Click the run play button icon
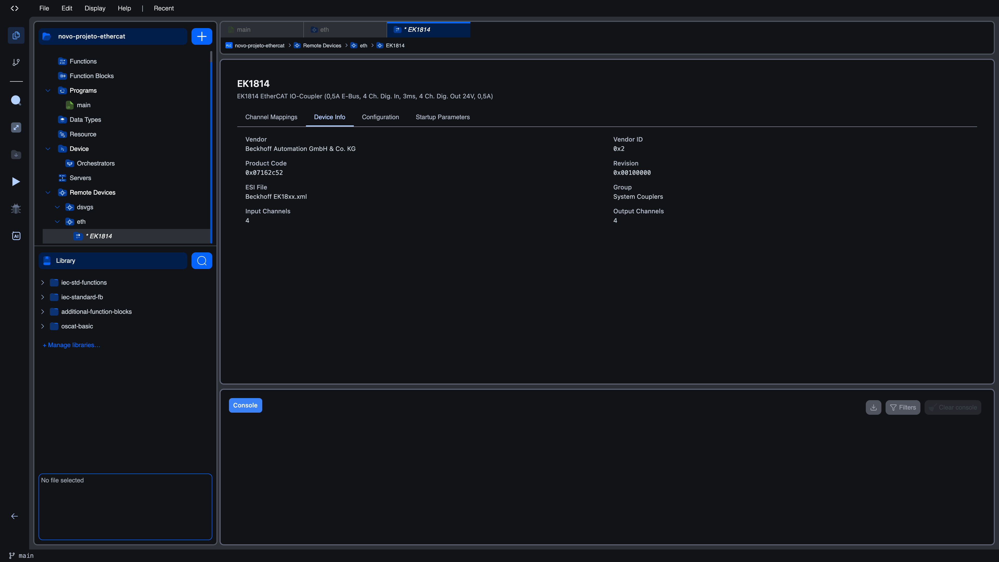This screenshot has height=562, width=999. point(16,182)
